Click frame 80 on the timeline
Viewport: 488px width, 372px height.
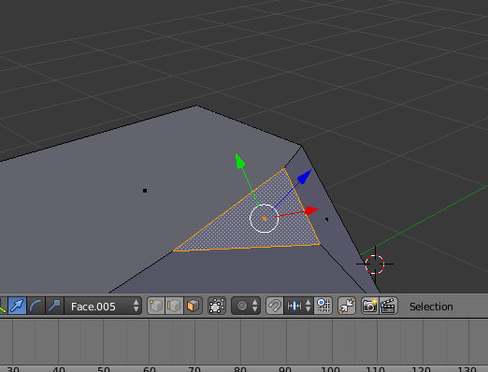point(240,369)
